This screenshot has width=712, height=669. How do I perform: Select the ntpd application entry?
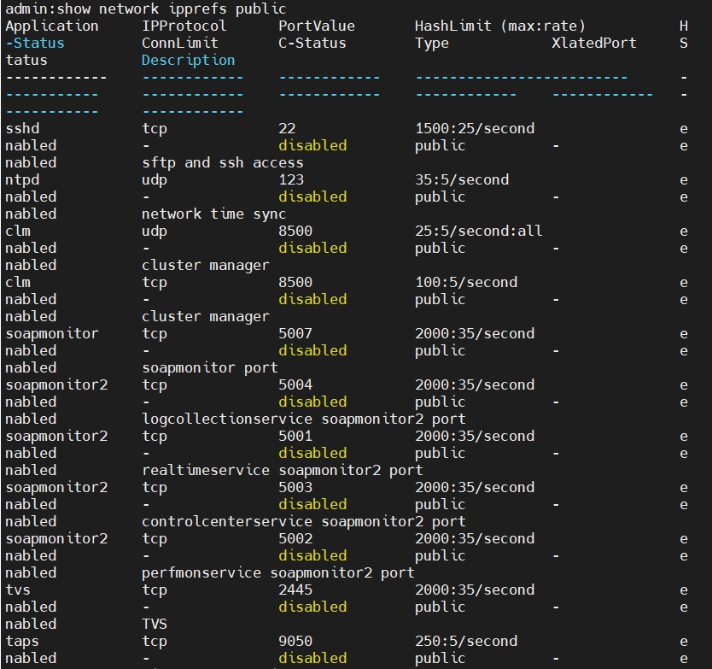[x=22, y=179]
